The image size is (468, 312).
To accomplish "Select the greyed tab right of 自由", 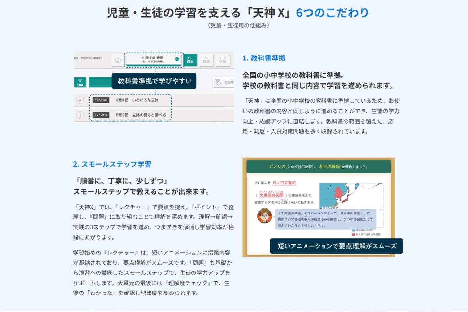I will [x=206, y=60].
